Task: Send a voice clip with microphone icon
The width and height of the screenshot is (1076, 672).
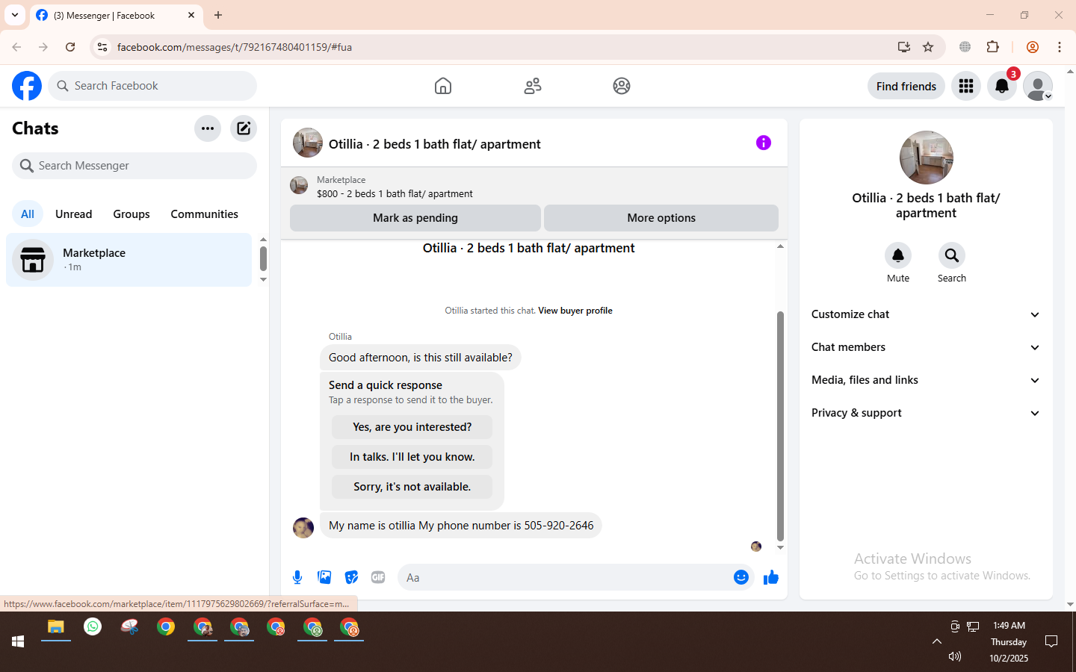Action: tap(297, 577)
